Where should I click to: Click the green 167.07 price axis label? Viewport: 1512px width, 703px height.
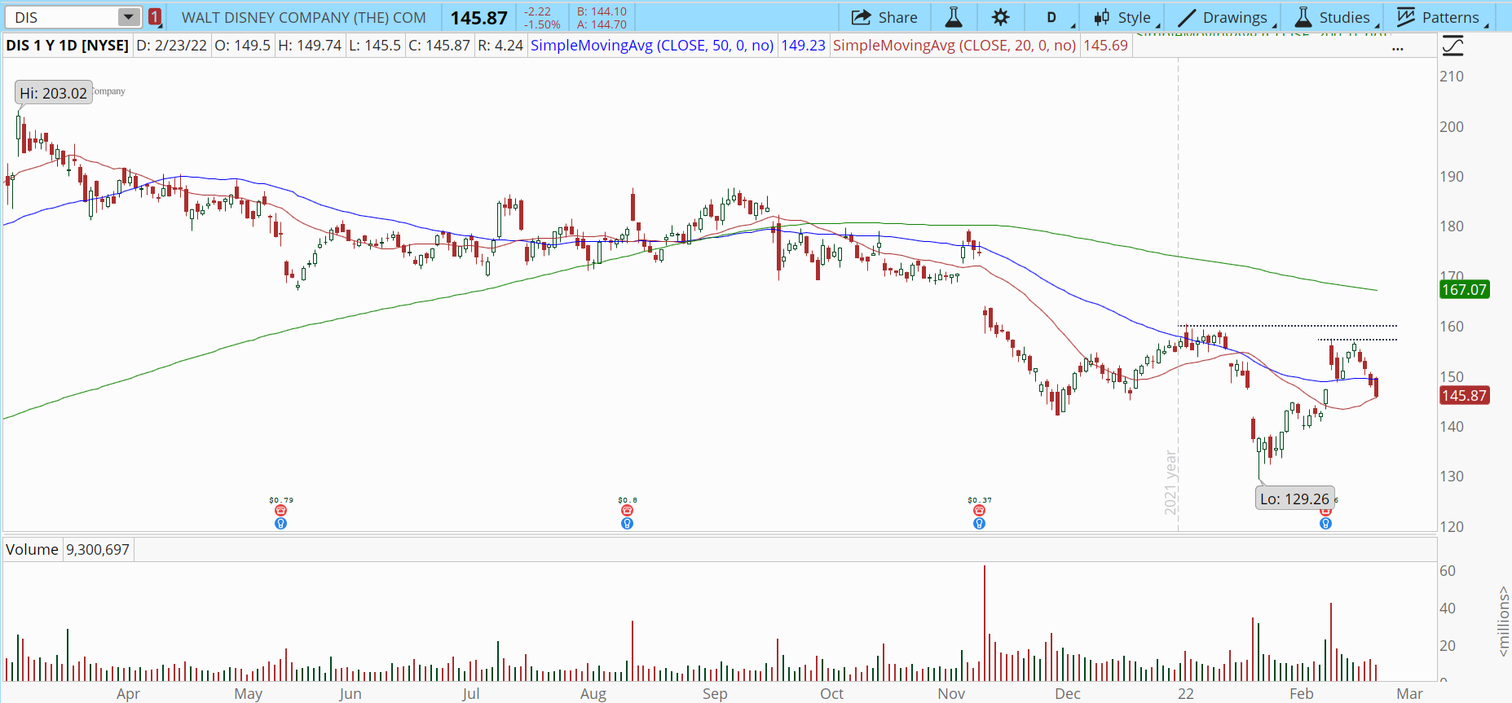pos(1465,289)
